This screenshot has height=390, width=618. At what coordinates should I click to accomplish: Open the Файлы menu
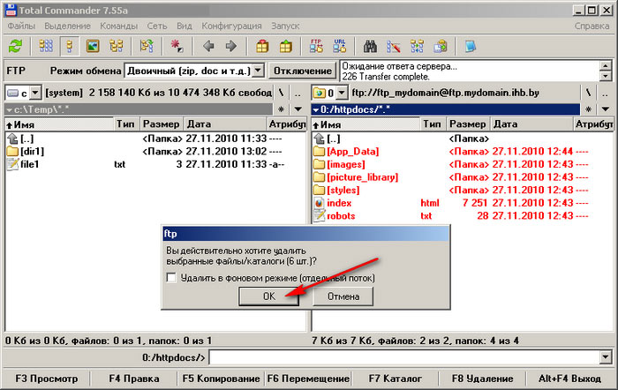[21, 26]
